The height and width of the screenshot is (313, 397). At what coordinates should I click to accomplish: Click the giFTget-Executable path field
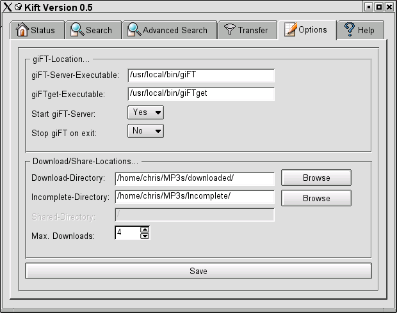(x=200, y=94)
